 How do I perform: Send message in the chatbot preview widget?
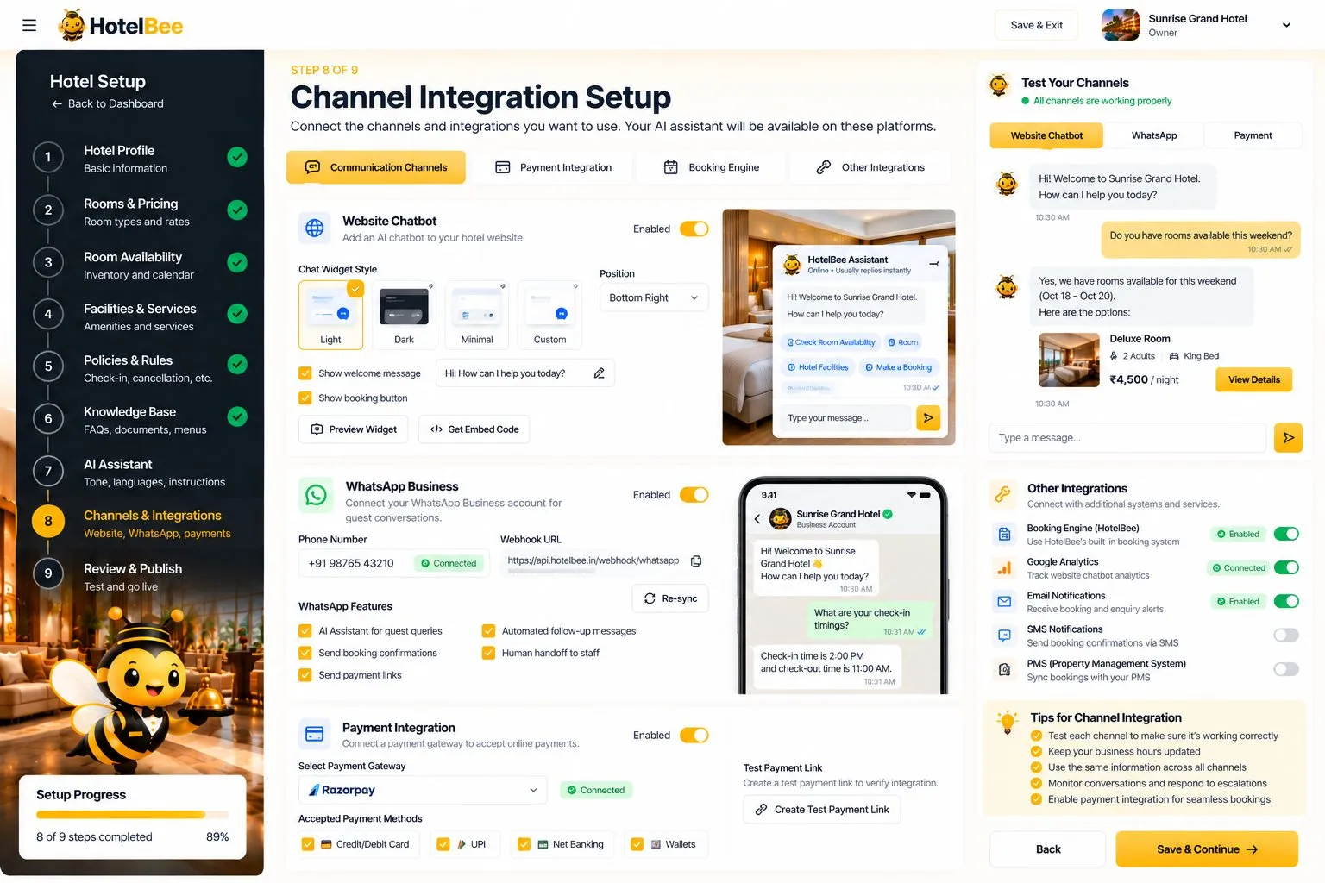click(928, 418)
